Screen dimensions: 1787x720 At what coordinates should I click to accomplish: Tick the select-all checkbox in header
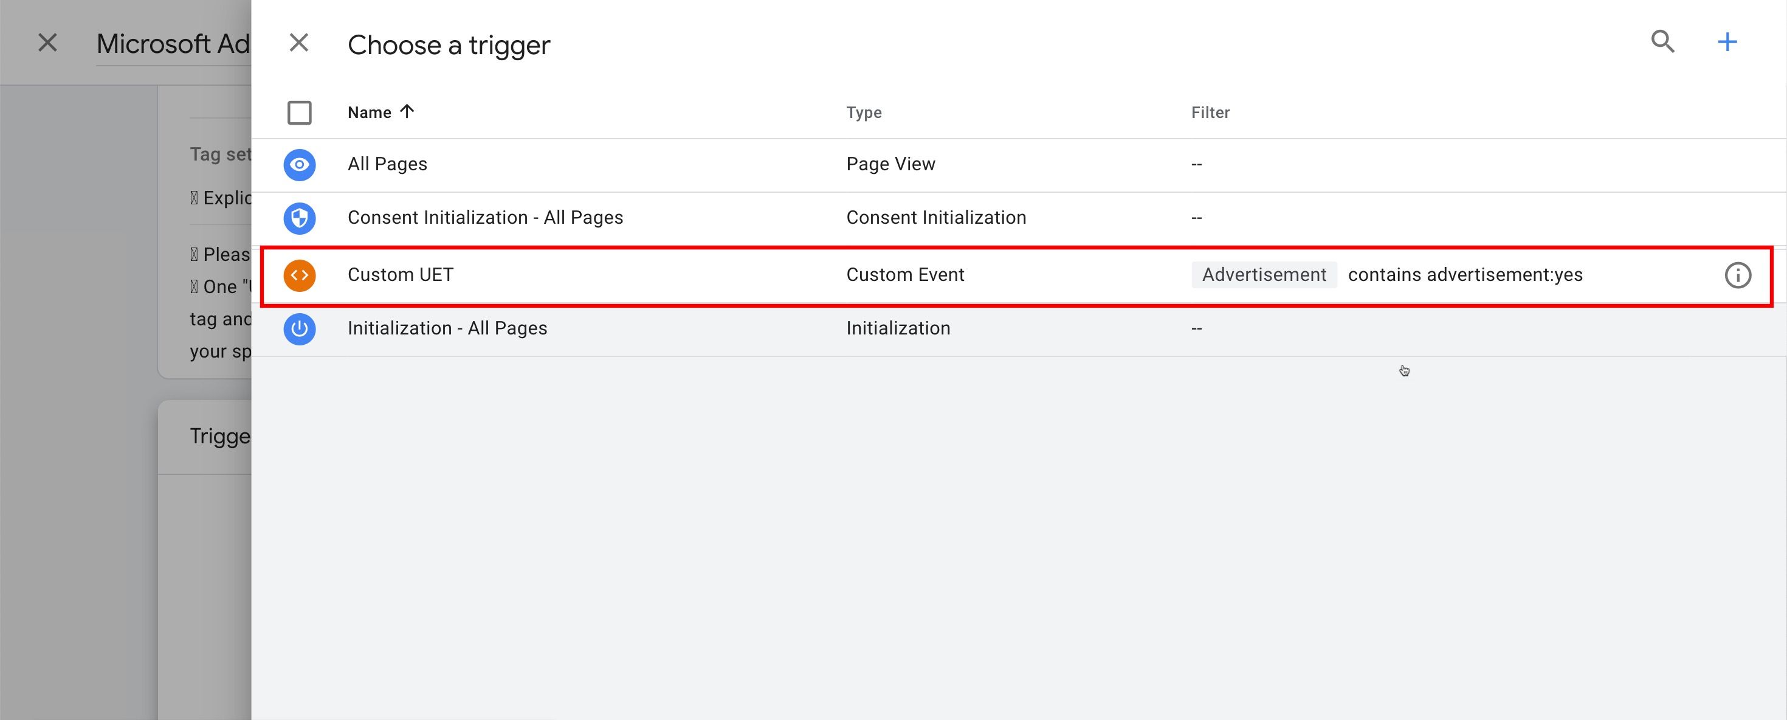pos(300,112)
